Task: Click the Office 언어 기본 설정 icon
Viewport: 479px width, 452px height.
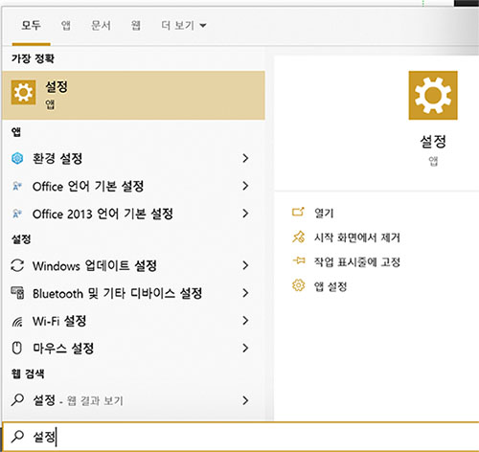Action: tap(17, 186)
